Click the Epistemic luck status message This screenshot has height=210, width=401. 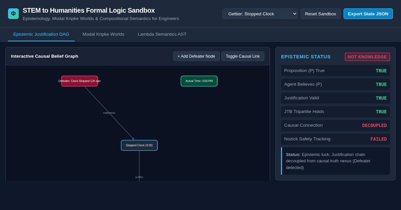coord(336,161)
